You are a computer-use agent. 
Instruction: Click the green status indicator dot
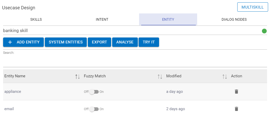[x=264, y=31]
